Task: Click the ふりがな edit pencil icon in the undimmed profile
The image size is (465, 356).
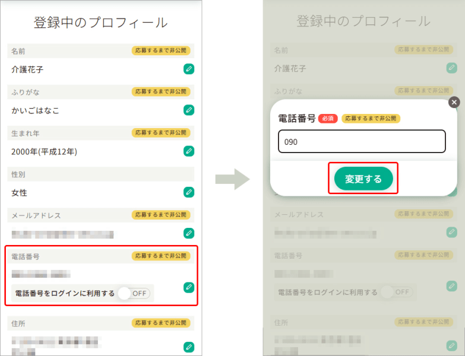Action: coord(189,110)
